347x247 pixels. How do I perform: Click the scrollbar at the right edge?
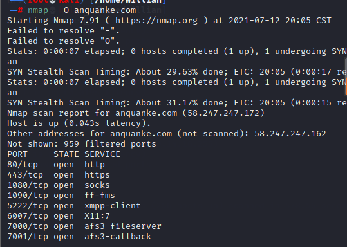346,77
